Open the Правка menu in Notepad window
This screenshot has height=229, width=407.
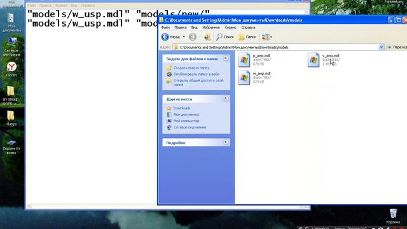(x=45, y=6)
